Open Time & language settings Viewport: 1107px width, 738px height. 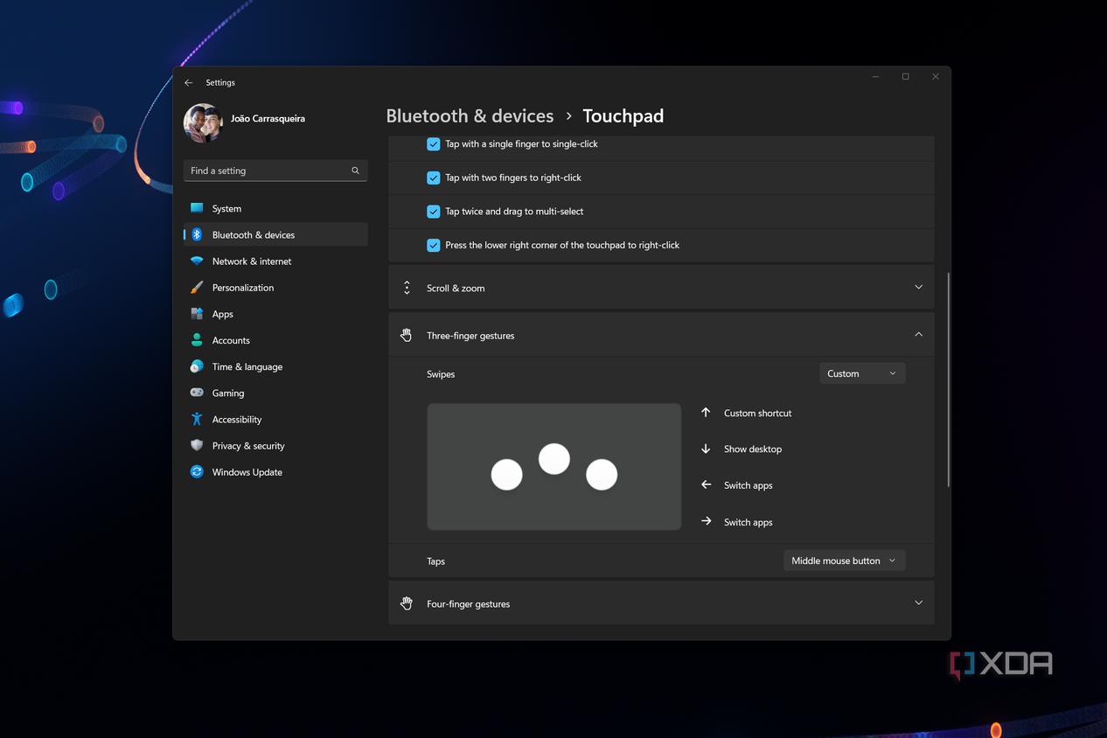(x=275, y=366)
